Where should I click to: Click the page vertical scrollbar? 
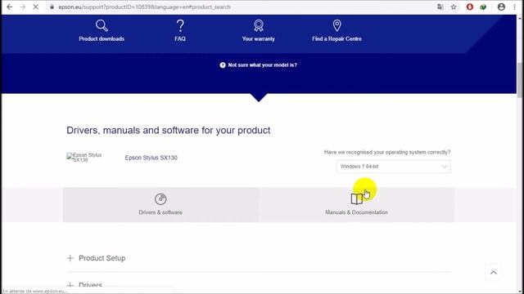coord(520,80)
